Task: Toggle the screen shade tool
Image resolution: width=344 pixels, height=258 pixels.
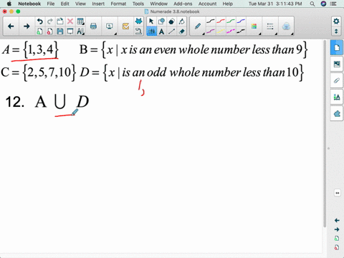Action: [x=70, y=31]
